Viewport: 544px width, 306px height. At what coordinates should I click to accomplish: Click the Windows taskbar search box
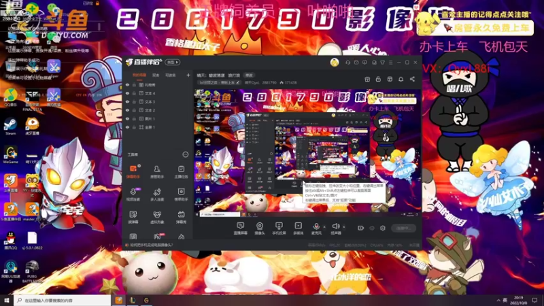pos(63,301)
